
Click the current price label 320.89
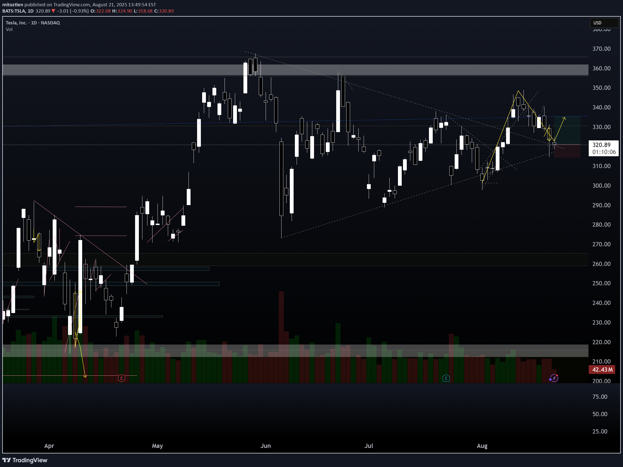pyautogui.click(x=602, y=145)
